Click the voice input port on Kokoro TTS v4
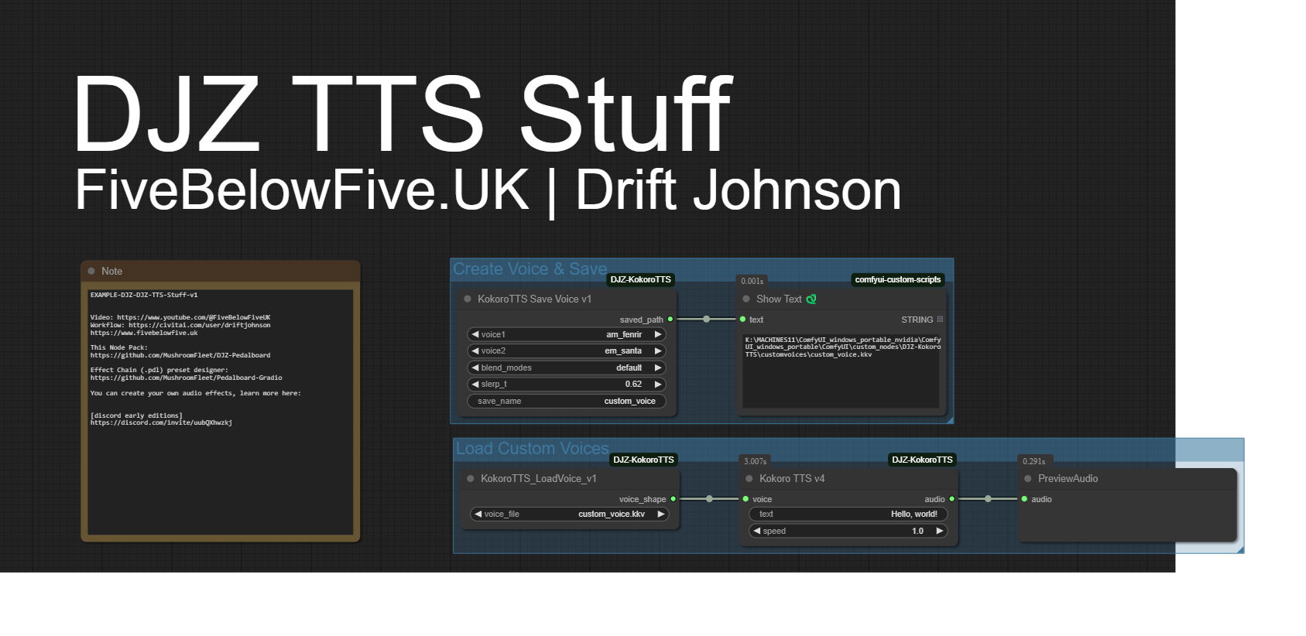 [746, 499]
